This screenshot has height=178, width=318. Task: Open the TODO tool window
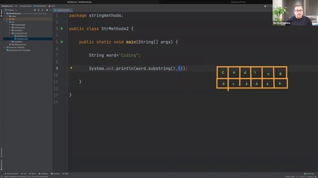coord(32,174)
